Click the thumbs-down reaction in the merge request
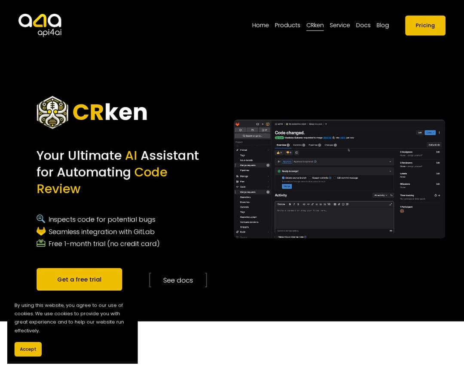Screen dimensions: 464x371 (x=288, y=152)
